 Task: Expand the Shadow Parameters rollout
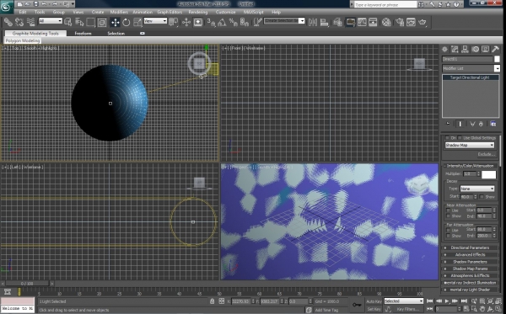(x=470, y=262)
